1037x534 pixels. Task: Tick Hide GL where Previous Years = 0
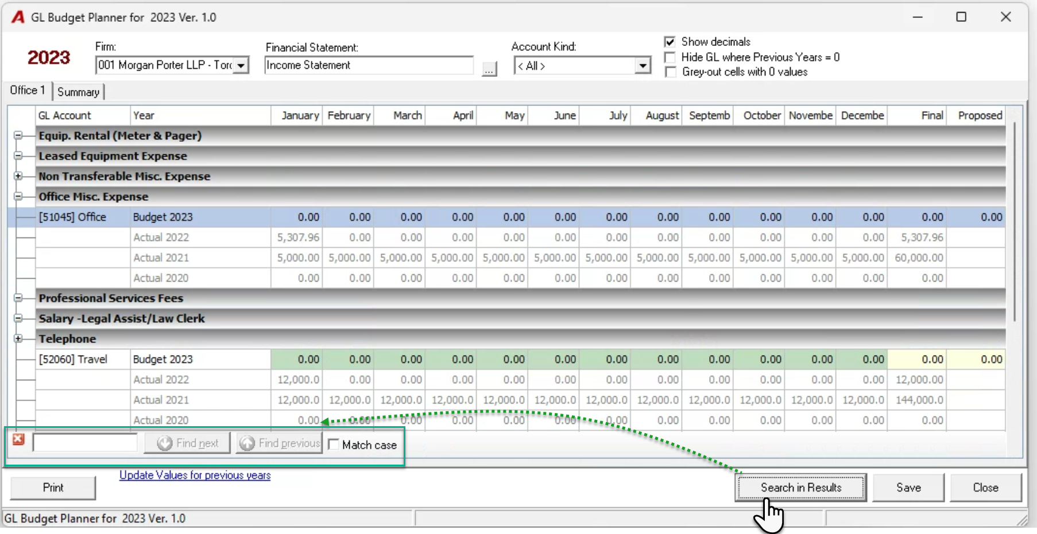670,57
